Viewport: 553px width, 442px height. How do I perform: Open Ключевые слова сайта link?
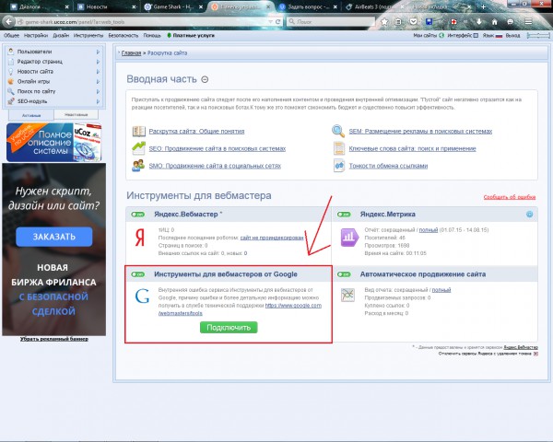click(x=412, y=148)
